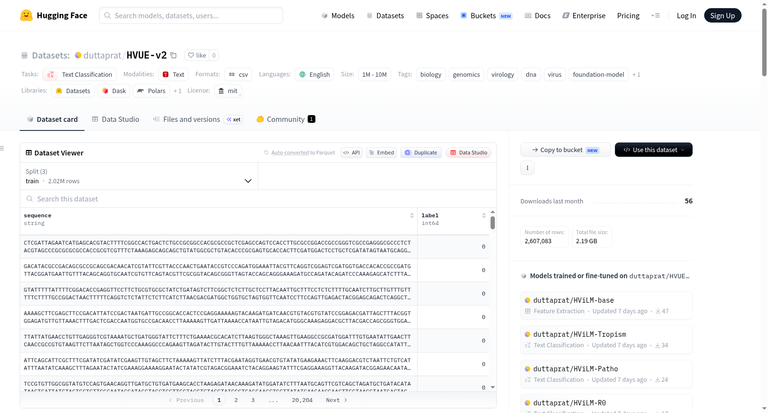The height and width of the screenshot is (413, 768).
Task: Click the heart like button
Action: [x=197, y=55]
